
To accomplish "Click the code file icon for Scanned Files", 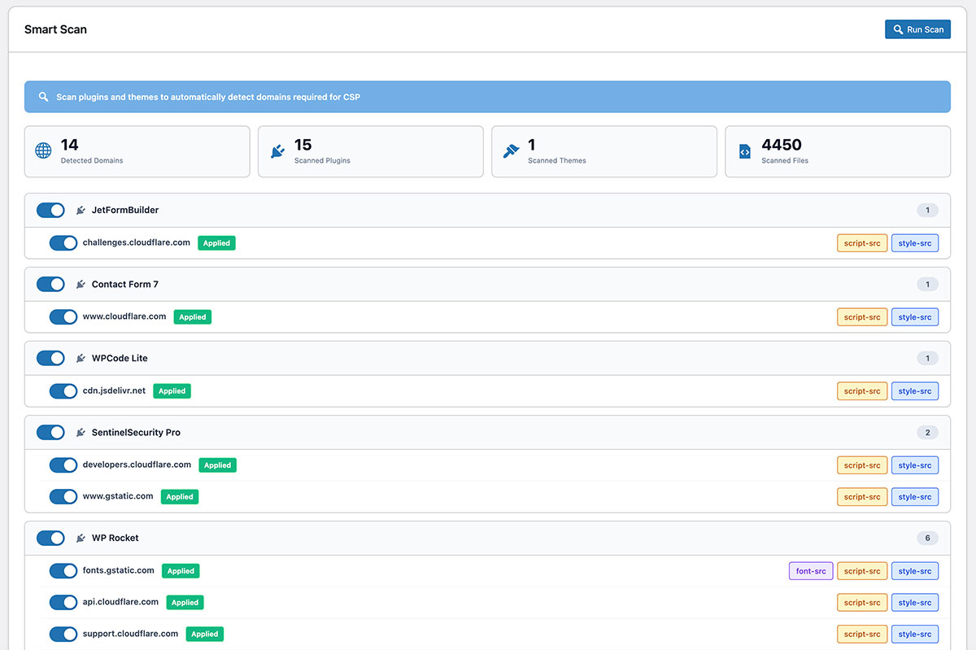I will (x=745, y=151).
